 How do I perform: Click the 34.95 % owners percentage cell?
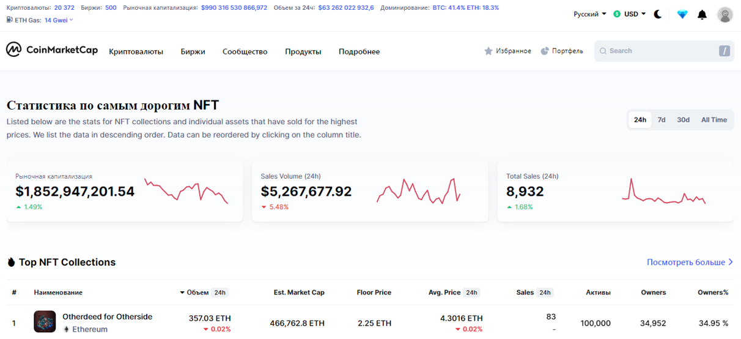tap(713, 323)
